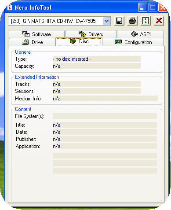This screenshot has width=171, height=210.
Task: Click the Sessions value field
Action: pyautogui.click(x=97, y=91)
